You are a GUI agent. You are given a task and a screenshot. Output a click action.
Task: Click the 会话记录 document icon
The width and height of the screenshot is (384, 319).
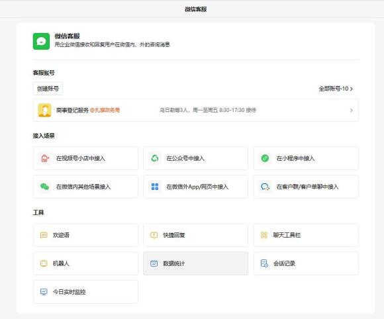click(264, 263)
